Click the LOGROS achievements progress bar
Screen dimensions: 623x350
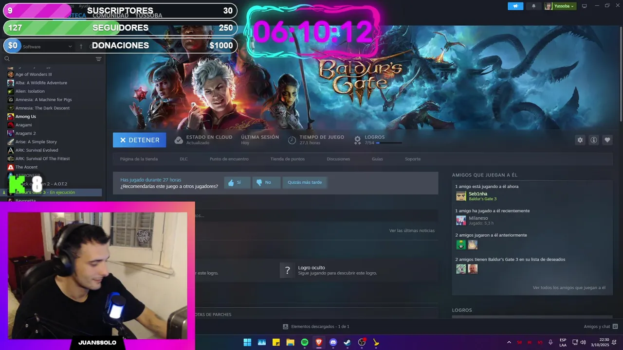click(x=389, y=143)
